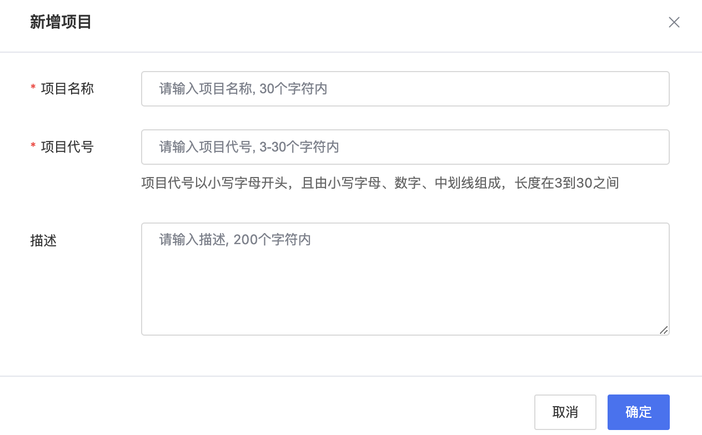Focus the 项目名称 input field
This screenshot has width=702, height=435.
coord(405,89)
